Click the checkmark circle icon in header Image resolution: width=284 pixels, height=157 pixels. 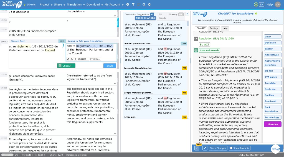128,4
